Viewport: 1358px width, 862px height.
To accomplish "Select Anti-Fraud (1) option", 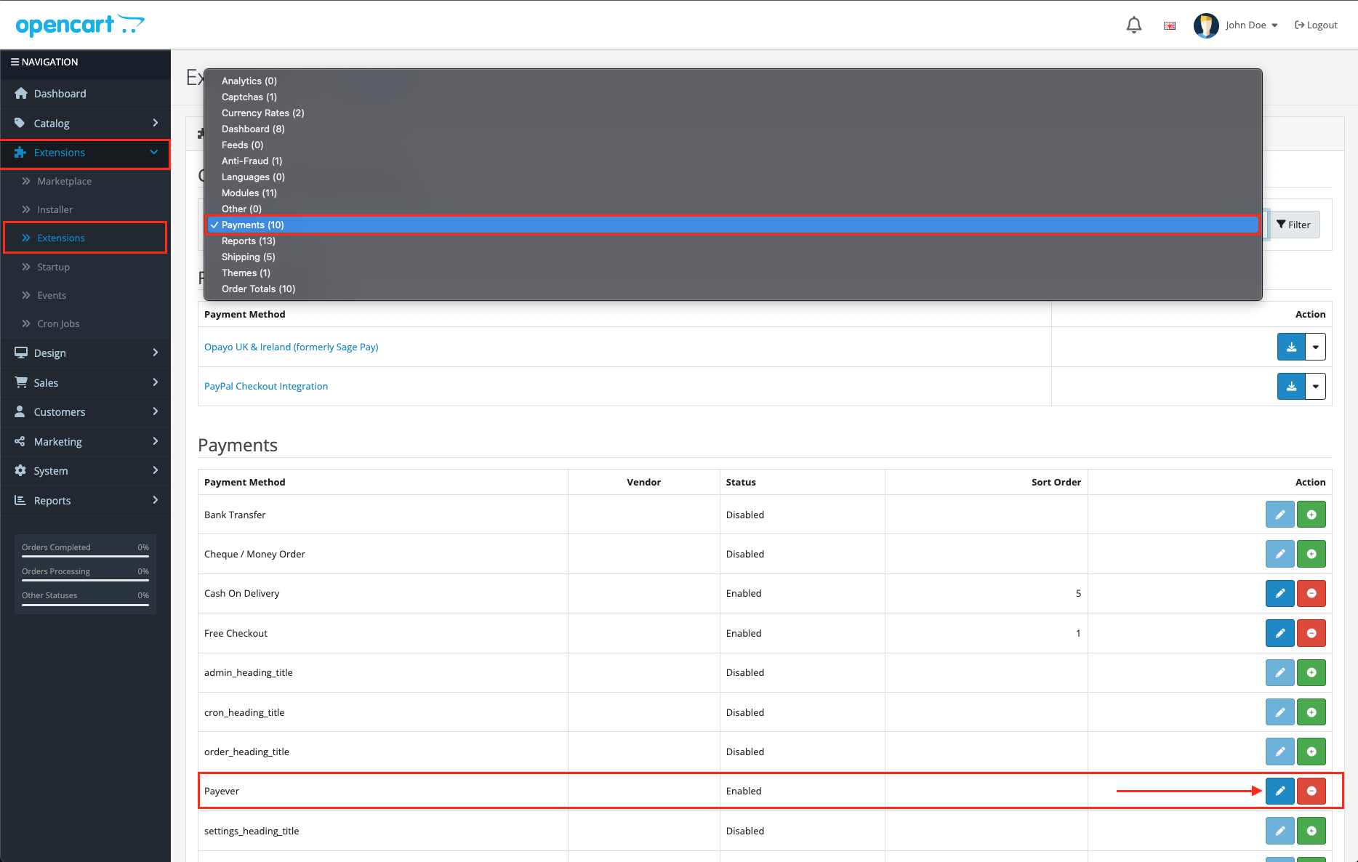I will tap(733, 161).
